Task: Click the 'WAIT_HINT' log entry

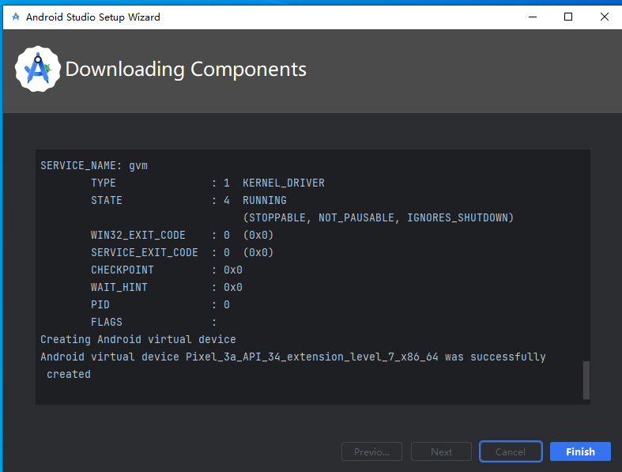Action: coord(119,288)
